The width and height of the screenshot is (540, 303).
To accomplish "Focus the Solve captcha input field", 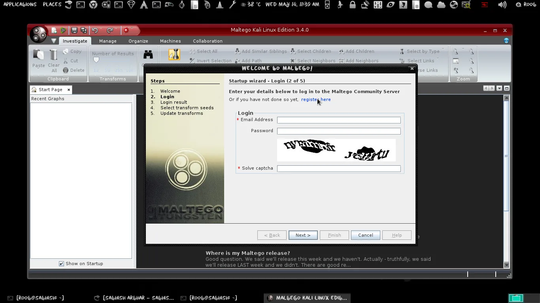I will pos(339,168).
